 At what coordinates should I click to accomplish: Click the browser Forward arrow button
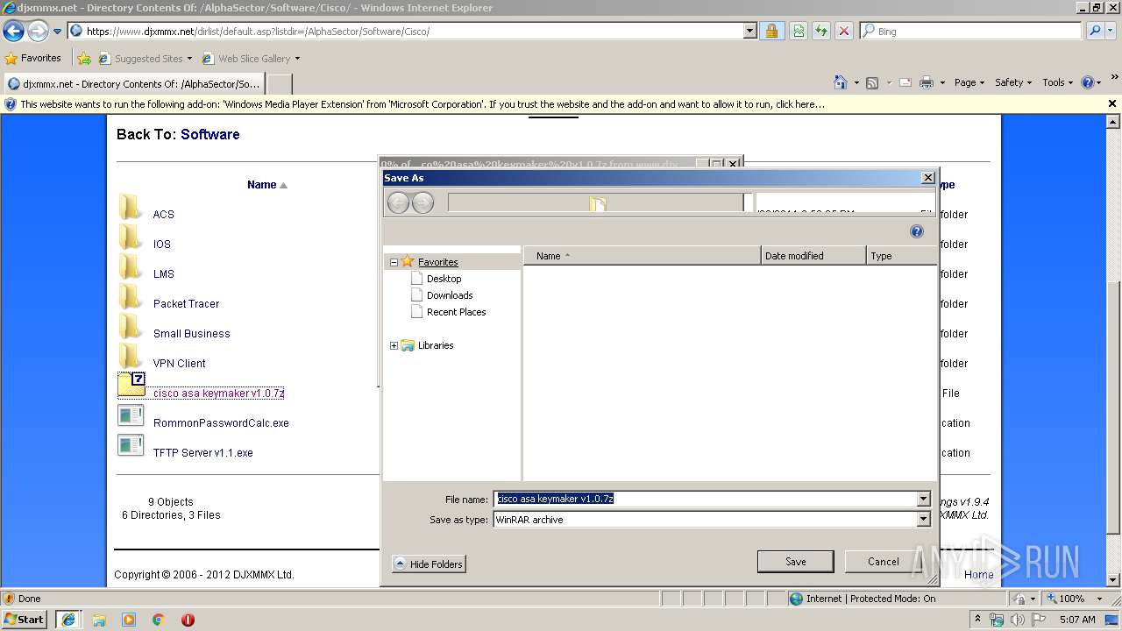38,31
